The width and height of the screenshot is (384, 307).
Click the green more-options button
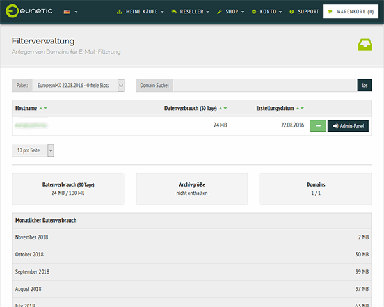[x=318, y=126]
